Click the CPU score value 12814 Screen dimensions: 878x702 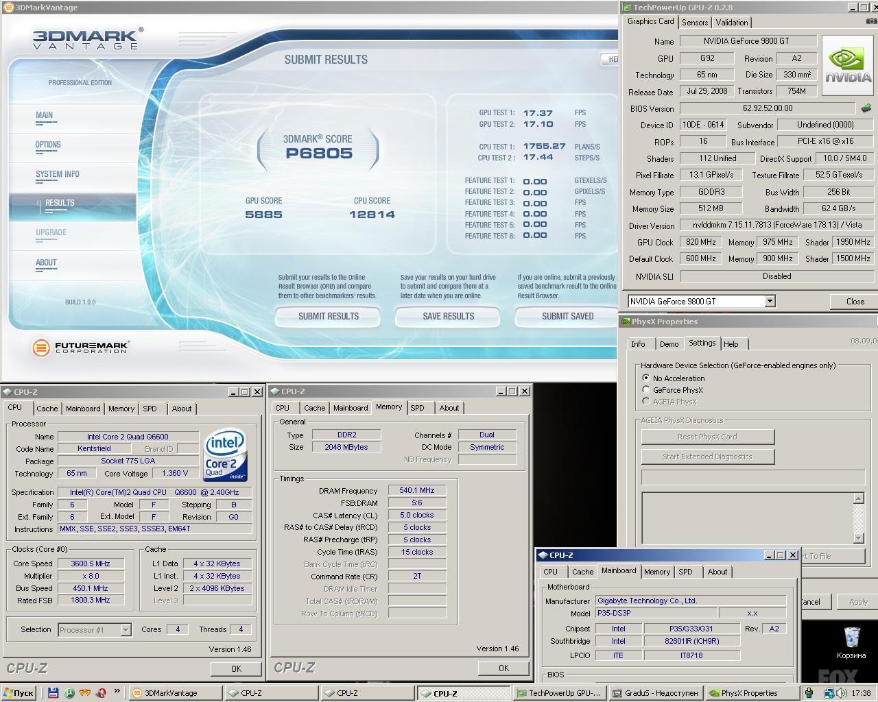pos(372,215)
